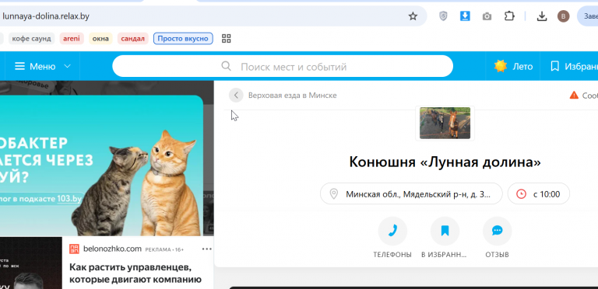Viewport: 598px width, 289px height.
Task: Click the cats banner advertisement
Action: click(101, 165)
